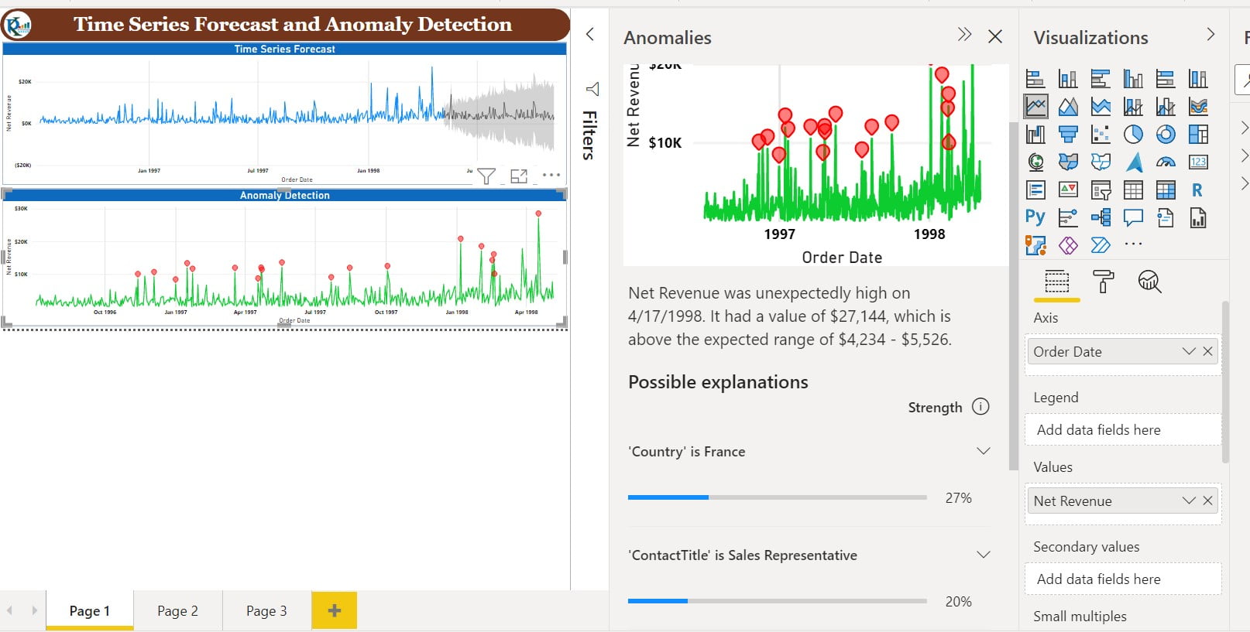Switch to Page 1 tab

click(x=90, y=610)
